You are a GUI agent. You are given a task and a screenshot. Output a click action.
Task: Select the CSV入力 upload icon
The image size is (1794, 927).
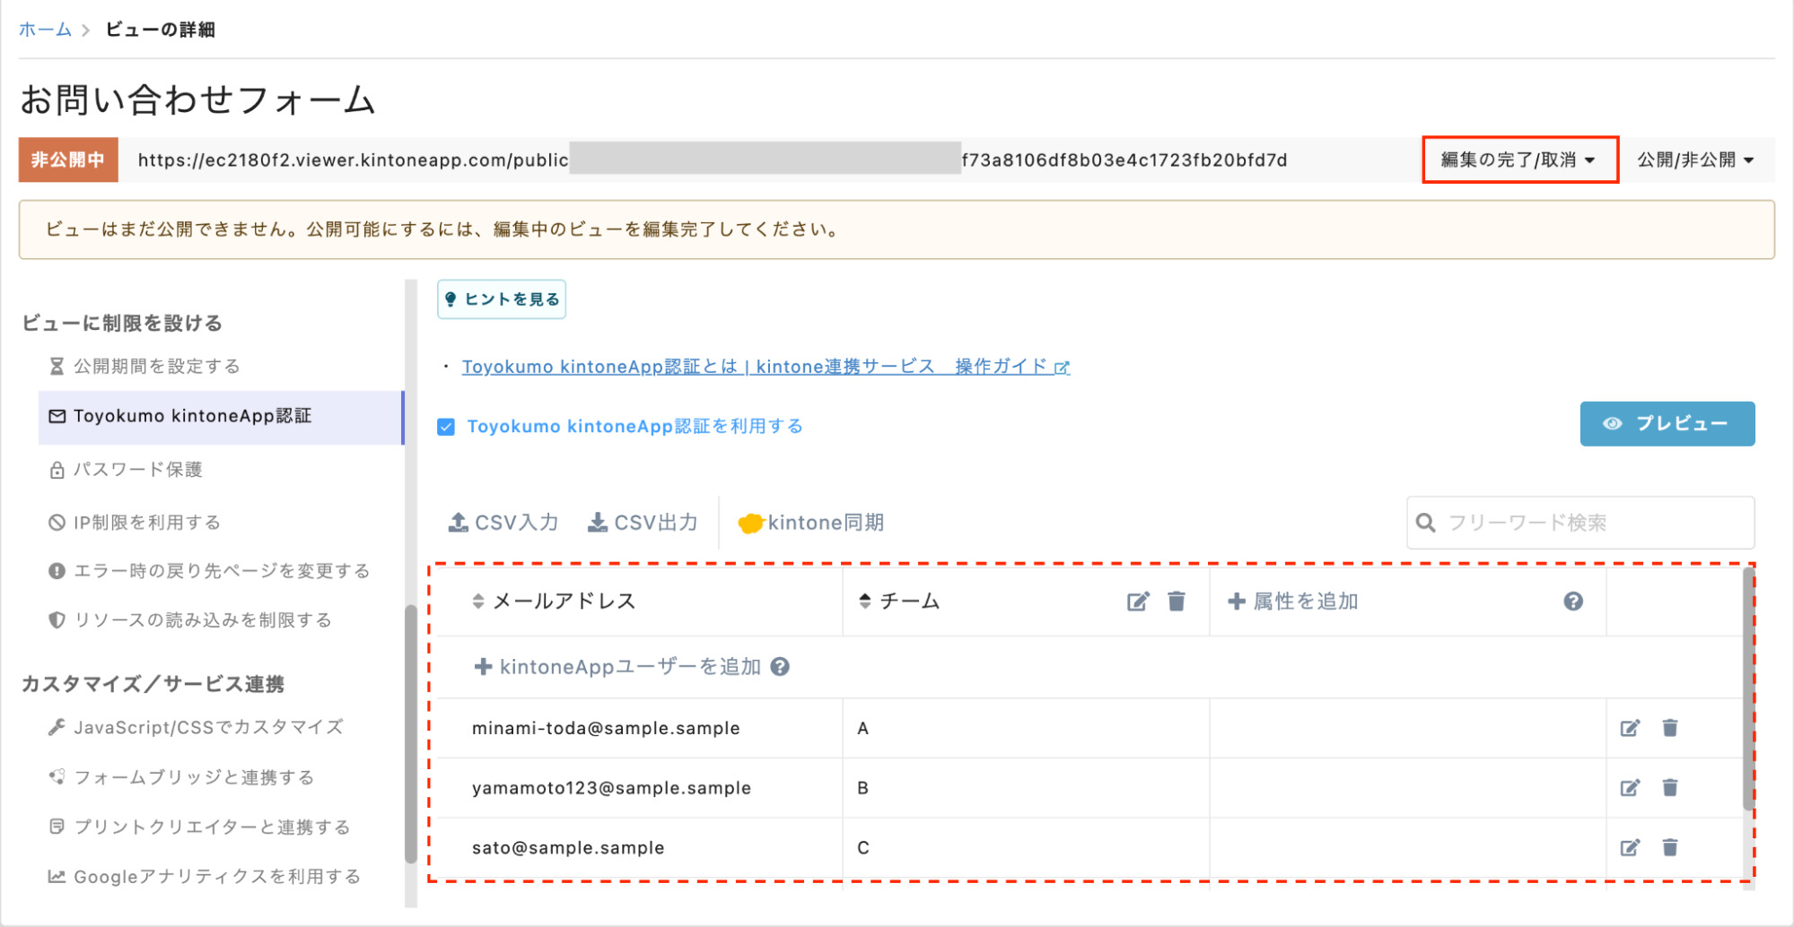459,521
